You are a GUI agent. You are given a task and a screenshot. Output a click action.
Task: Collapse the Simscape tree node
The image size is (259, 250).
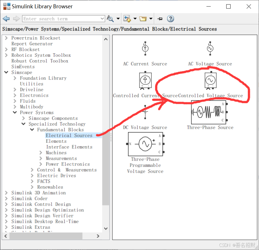click(6, 72)
